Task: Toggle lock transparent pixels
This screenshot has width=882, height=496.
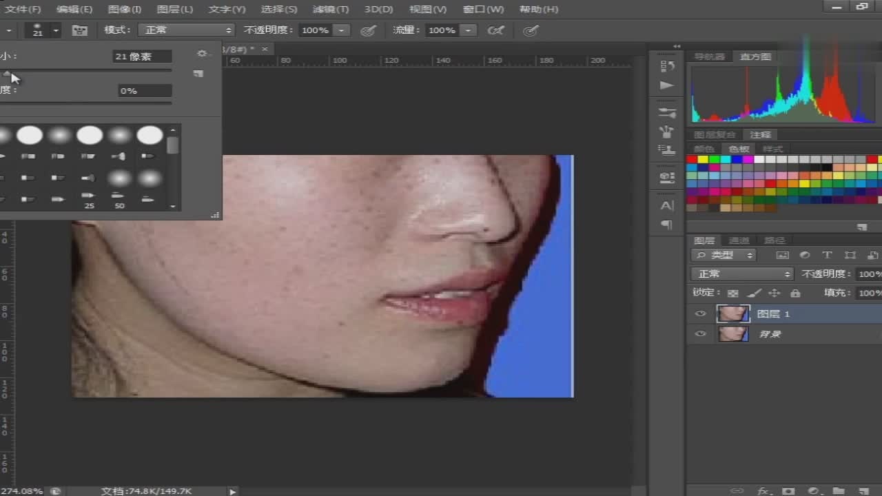Action: [x=733, y=293]
